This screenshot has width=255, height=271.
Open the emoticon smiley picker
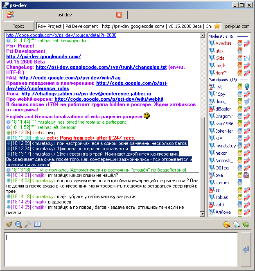(x=226, y=224)
